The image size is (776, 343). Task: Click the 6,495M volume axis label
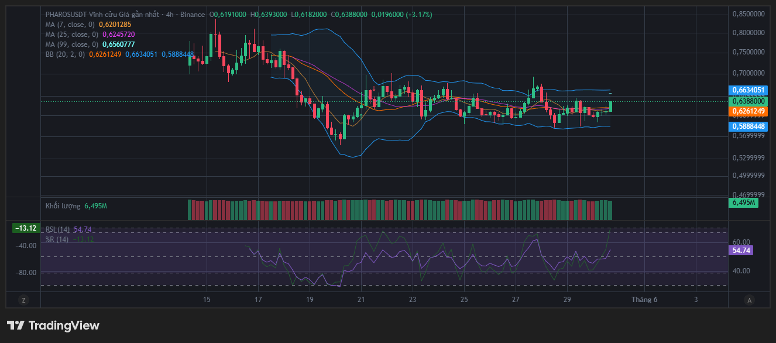pos(743,203)
